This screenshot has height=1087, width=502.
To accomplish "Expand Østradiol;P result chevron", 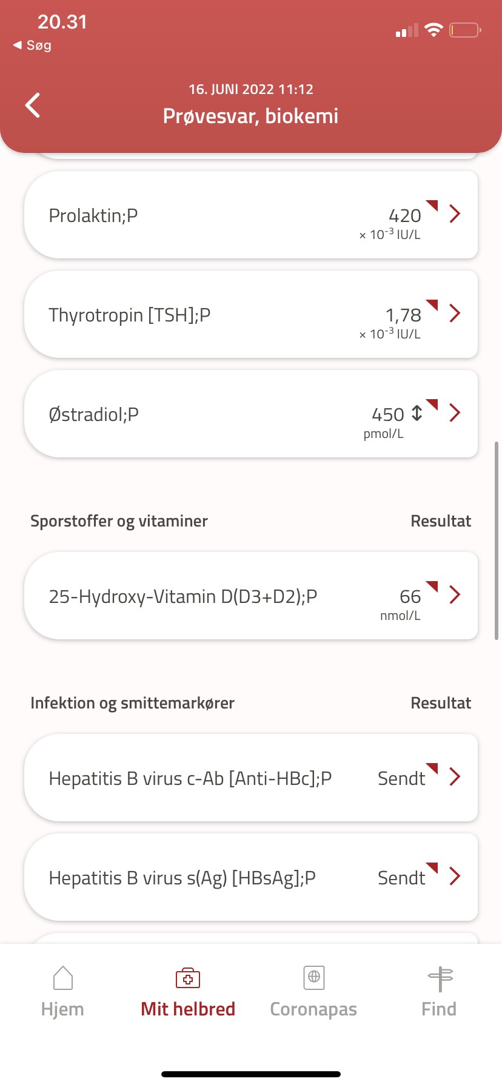I will (455, 412).
